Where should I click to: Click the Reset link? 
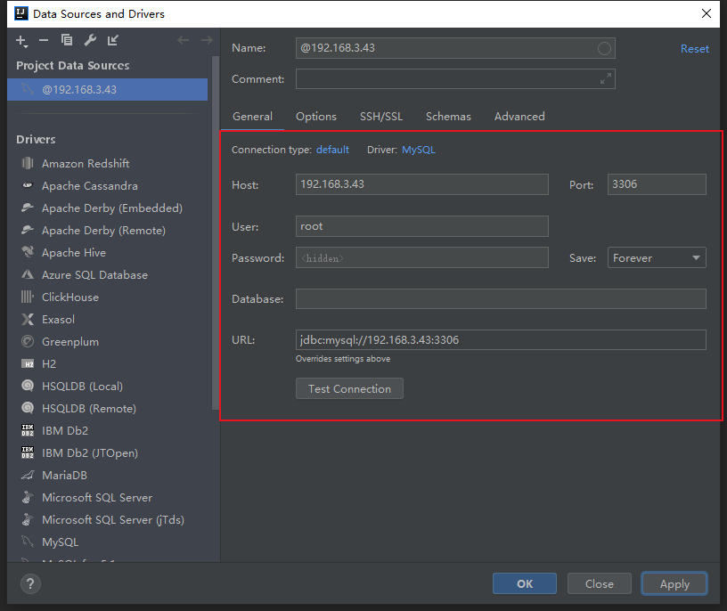(695, 49)
